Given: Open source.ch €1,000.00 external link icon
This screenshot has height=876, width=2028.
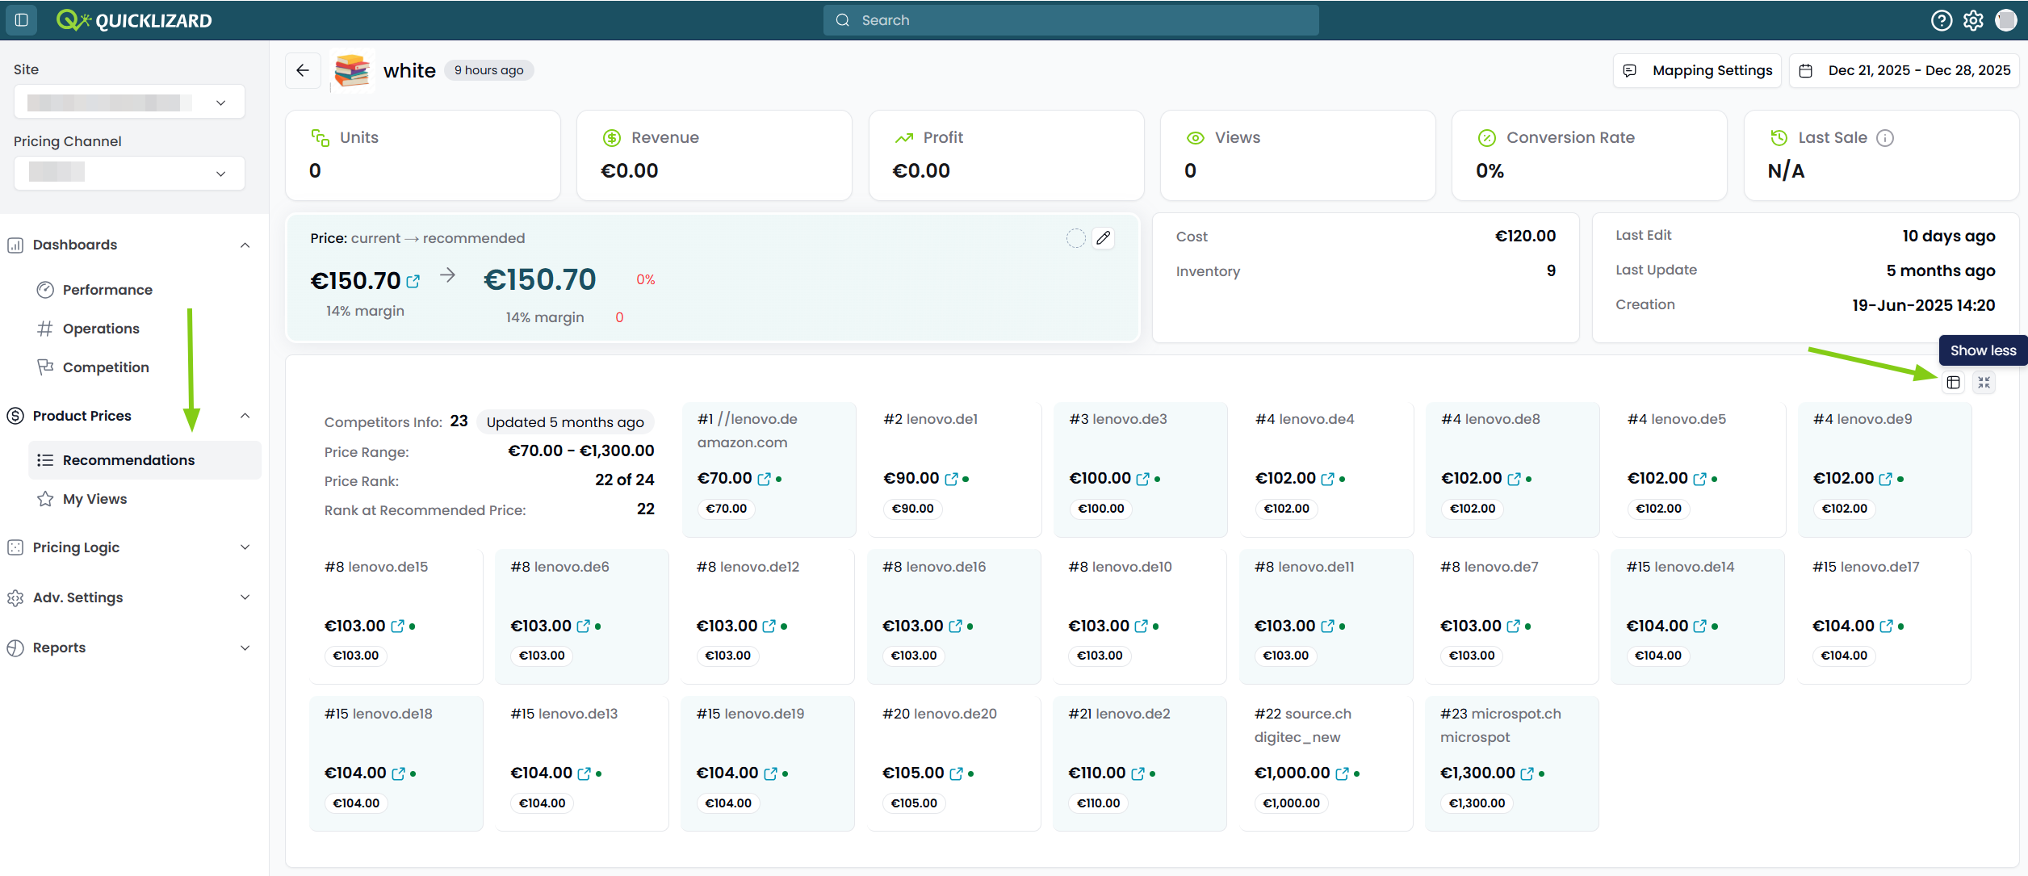Looking at the screenshot, I should [x=1342, y=773].
